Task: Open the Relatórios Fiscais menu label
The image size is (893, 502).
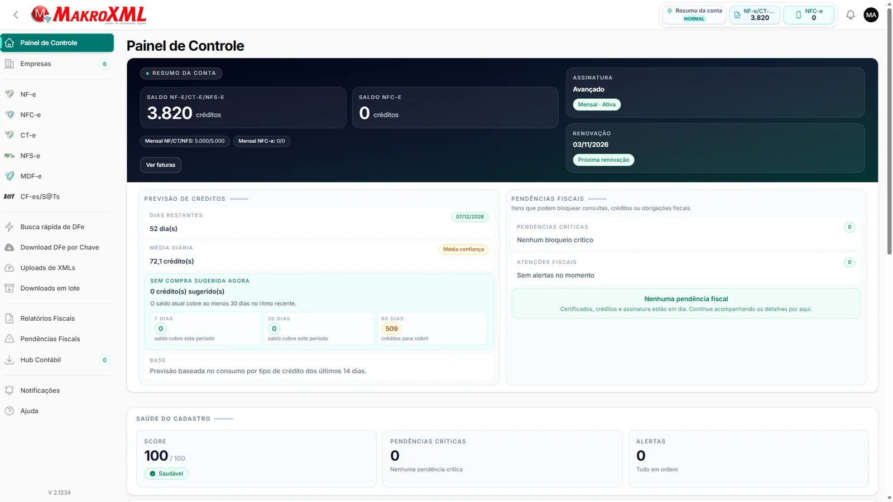Action: click(x=47, y=318)
